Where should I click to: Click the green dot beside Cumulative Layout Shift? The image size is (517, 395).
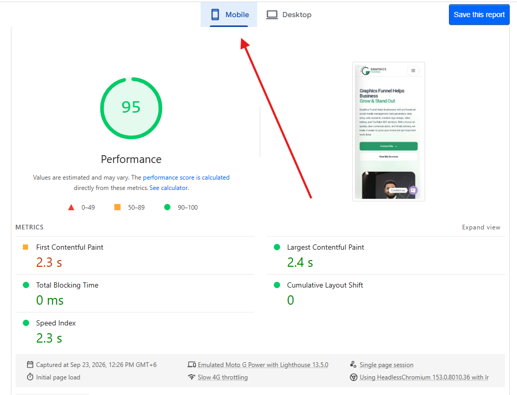[277, 285]
